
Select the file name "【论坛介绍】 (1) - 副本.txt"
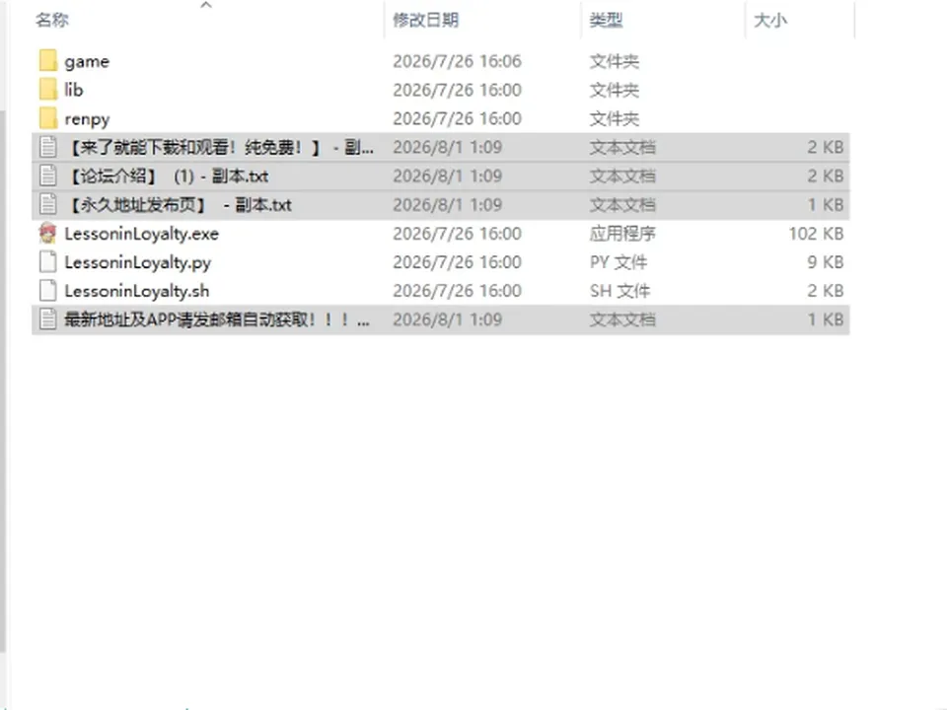pos(167,177)
